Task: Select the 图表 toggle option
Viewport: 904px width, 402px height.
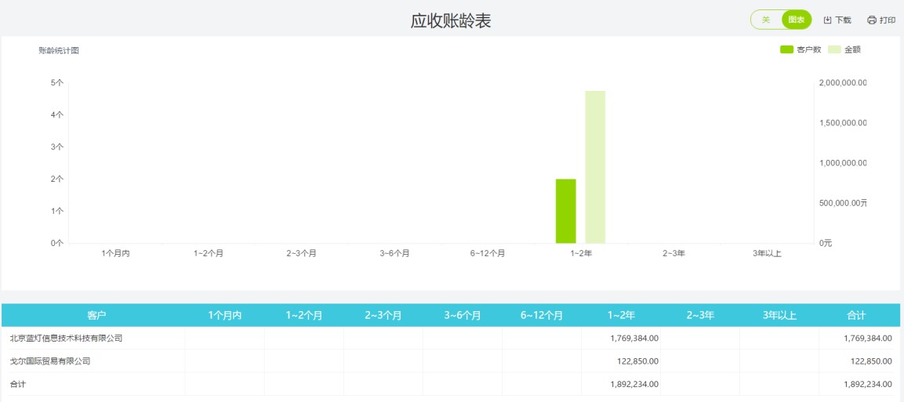Action: coord(796,20)
